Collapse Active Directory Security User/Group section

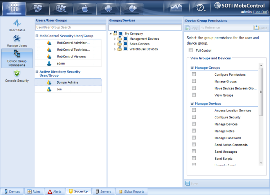[x=37, y=72]
